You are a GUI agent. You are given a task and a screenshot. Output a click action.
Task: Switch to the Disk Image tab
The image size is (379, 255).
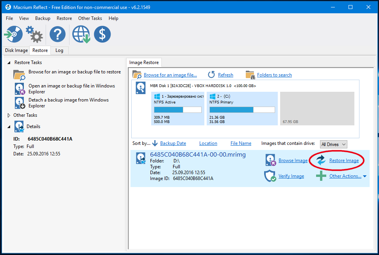tap(16, 50)
